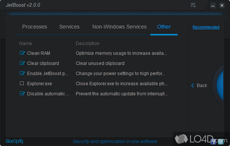Enable the Explorer.exe checkbox
The height and width of the screenshot is (146, 230).
click(22, 84)
